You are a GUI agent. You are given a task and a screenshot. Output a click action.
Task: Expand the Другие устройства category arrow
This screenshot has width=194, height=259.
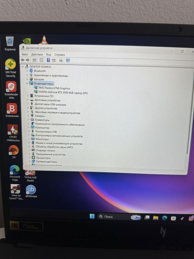(x=28, y=108)
